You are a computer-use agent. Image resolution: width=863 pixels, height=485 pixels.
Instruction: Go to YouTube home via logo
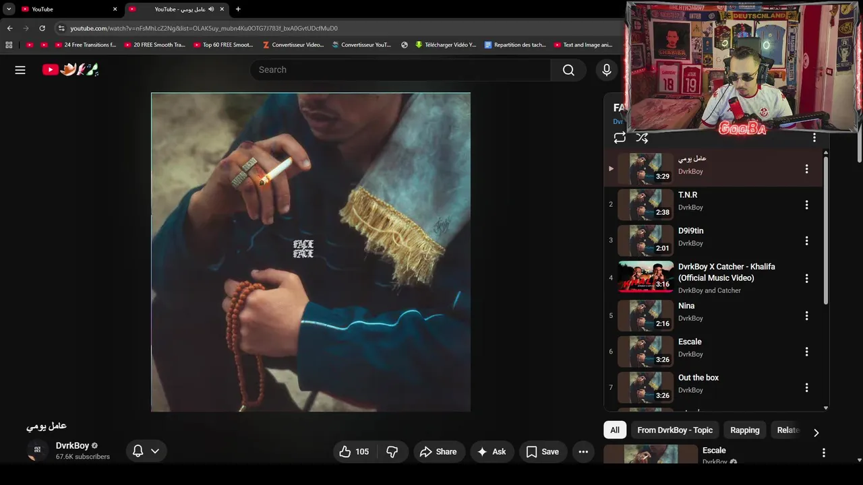[71, 69]
